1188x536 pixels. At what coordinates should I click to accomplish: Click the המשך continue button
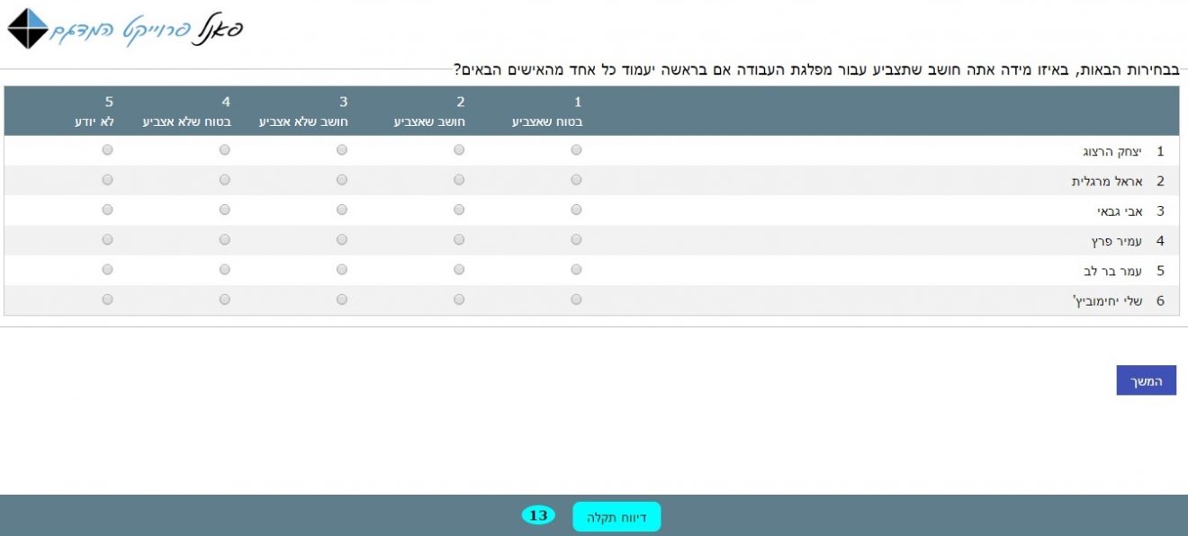point(1146,380)
